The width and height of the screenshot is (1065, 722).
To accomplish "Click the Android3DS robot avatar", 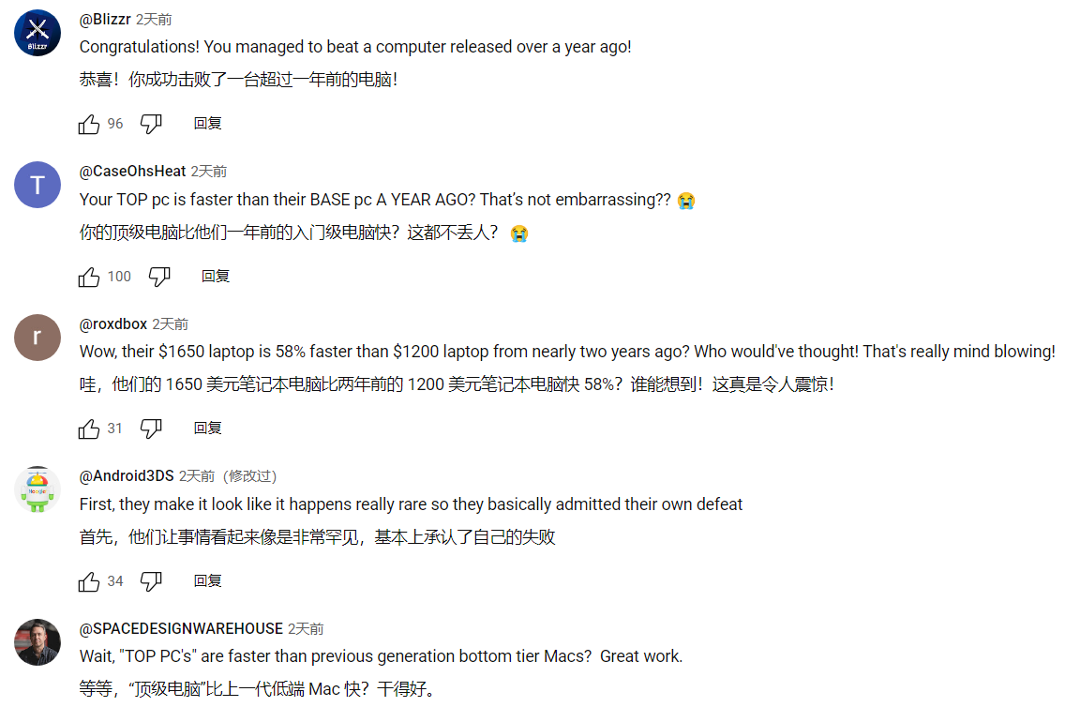I will point(37,489).
